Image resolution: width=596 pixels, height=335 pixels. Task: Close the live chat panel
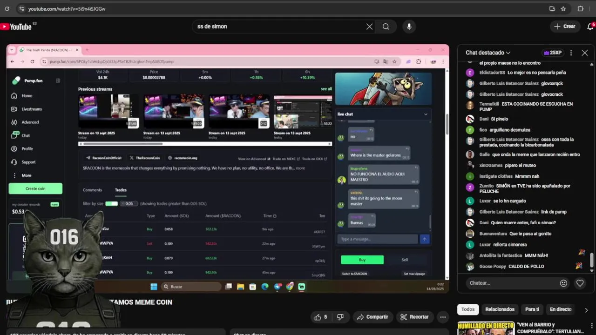585,53
